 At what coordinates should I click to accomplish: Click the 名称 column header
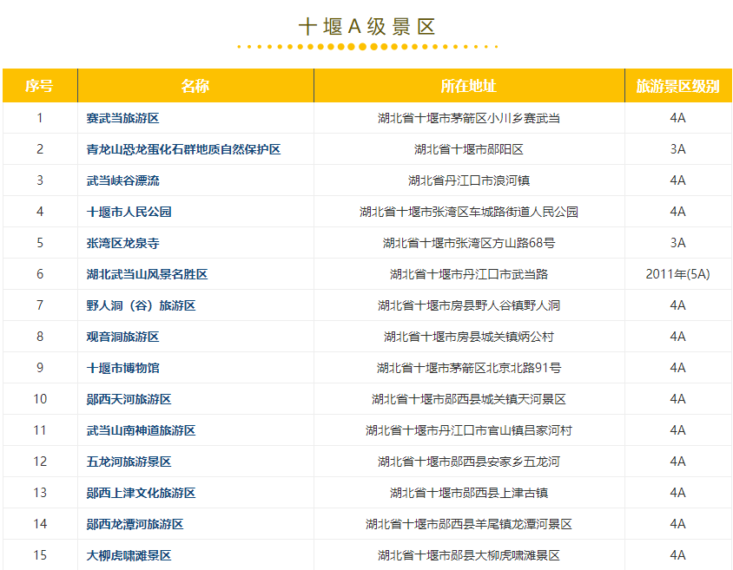[x=195, y=86]
